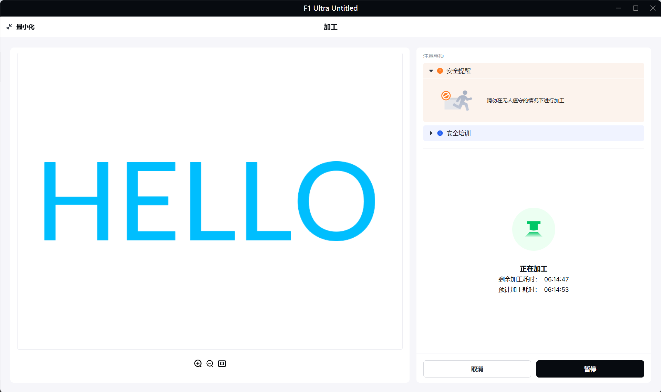Image resolution: width=661 pixels, height=392 pixels.
Task: Collapse the 安全提醒 section with its arrow
Action: click(x=431, y=71)
